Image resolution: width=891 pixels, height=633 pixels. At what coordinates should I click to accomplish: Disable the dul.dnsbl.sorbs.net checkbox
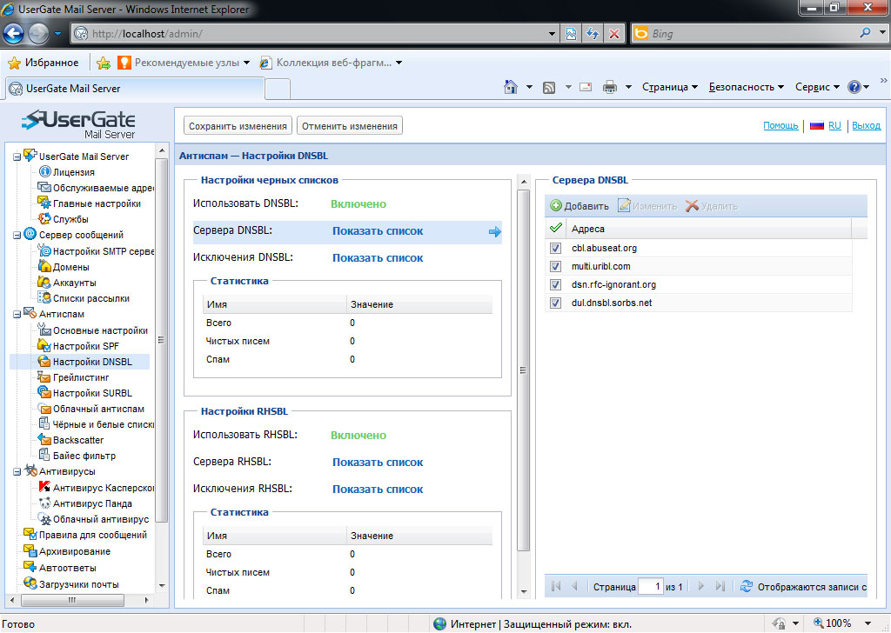click(x=556, y=303)
